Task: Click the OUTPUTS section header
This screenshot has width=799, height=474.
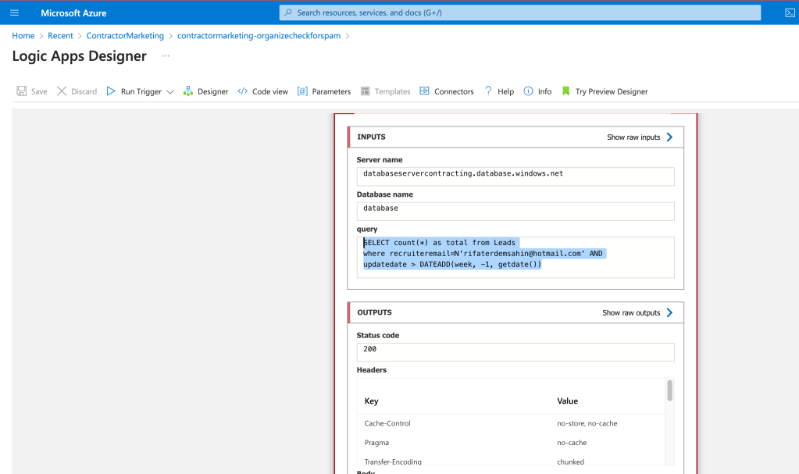Action: tap(515, 312)
